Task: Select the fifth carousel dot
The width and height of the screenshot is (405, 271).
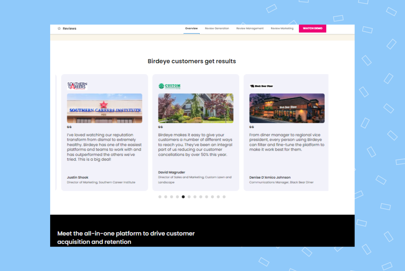Action: pyautogui.click(x=183, y=197)
